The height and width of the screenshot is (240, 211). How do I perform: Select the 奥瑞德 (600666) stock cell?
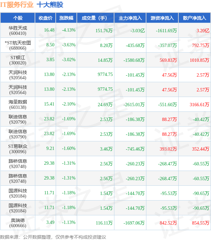(18, 223)
